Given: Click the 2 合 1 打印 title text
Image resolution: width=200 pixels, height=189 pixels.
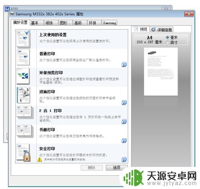Looking at the screenshot, I should (50, 111).
